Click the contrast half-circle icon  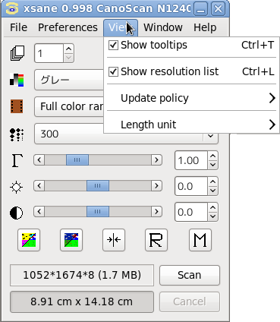pos(17,213)
